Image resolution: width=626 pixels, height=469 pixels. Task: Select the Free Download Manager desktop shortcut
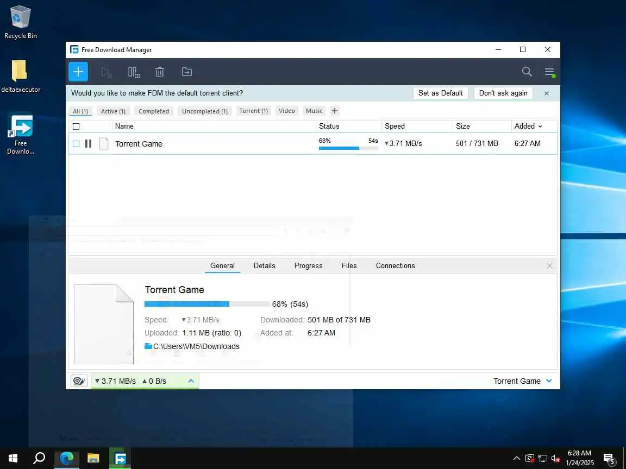20,135
